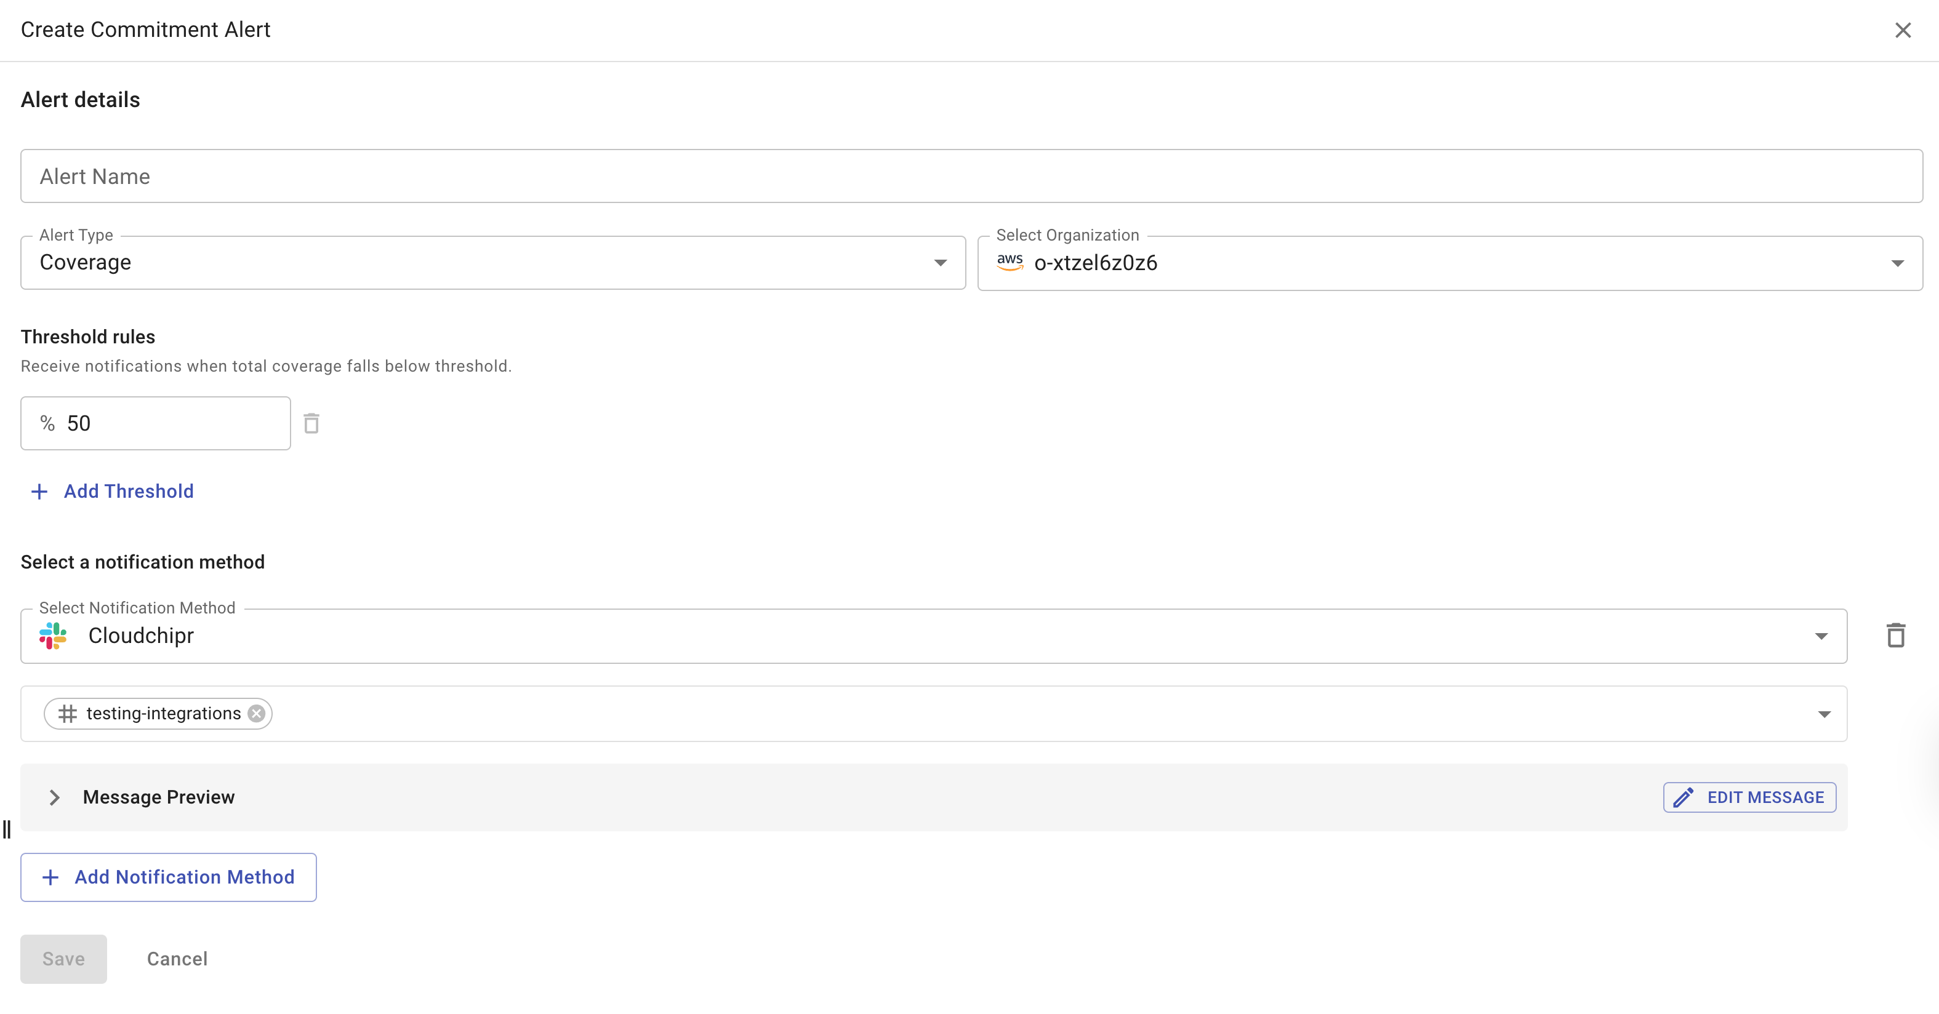Click the pencil icon on Edit Message

coord(1684,797)
